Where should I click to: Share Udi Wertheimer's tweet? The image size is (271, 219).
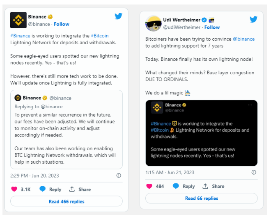click(x=214, y=186)
